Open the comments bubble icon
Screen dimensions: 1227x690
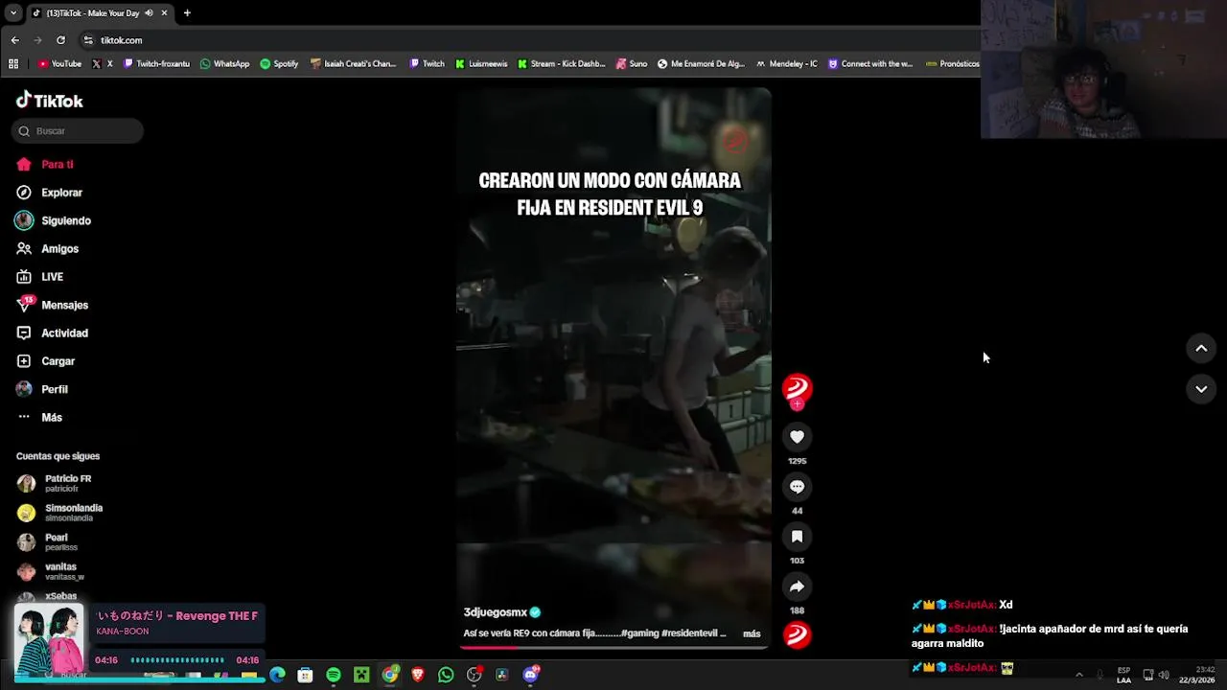click(797, 487)
